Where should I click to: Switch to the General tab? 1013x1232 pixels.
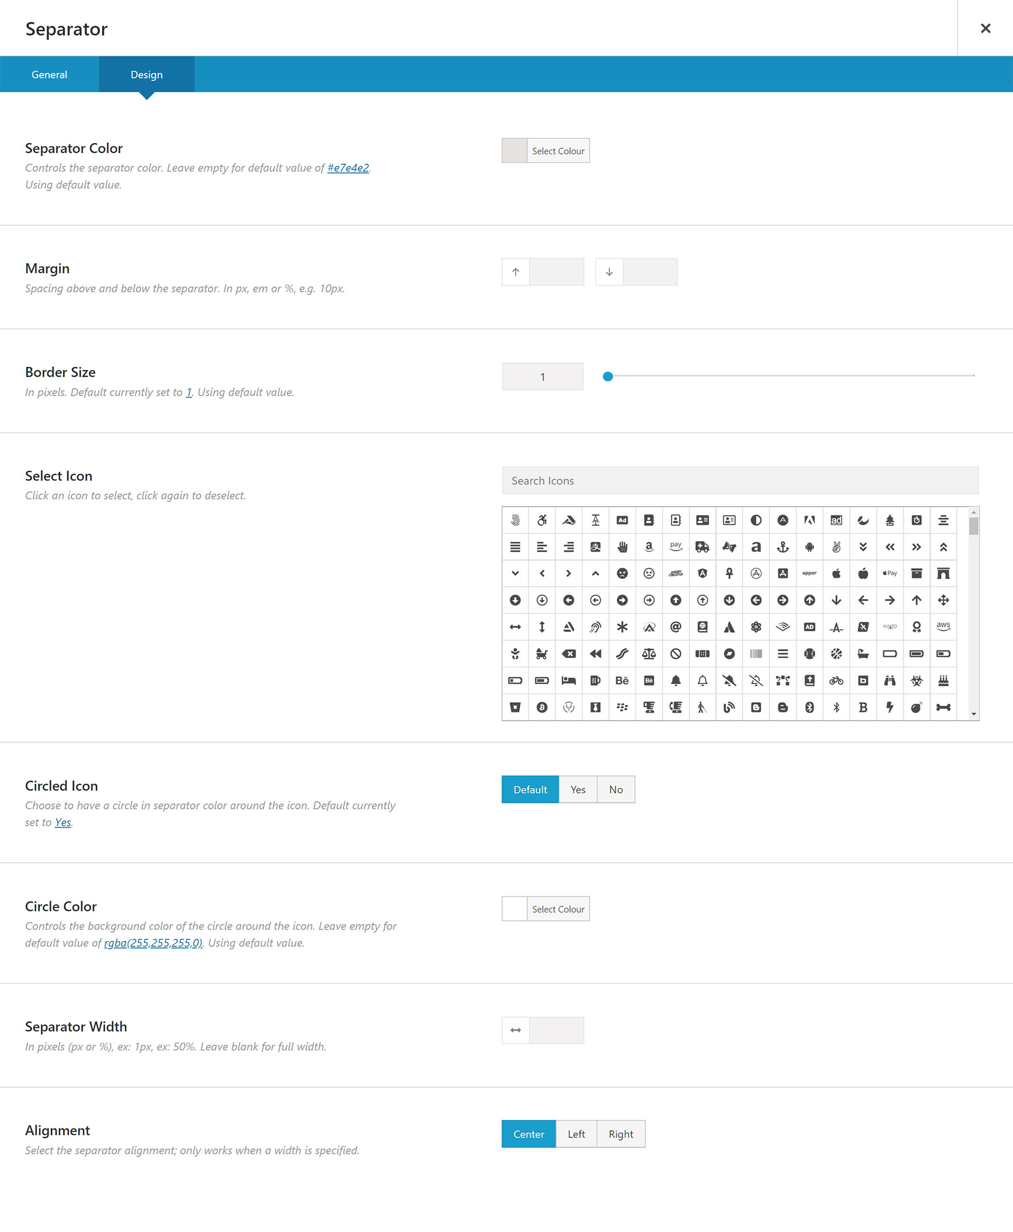tap(50, 74)
